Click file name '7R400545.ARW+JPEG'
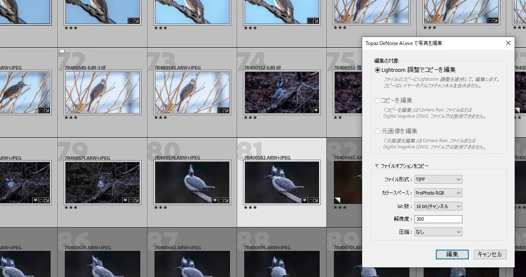Image resolution: width=526 pixels, height=277 pixels. pyautogui.click(x=177, y=68)
